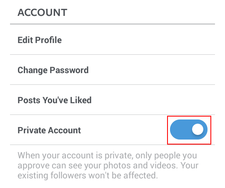Click the private account explanation paragraph
Screen dimensions: 225x188
(x=108, y=165)
